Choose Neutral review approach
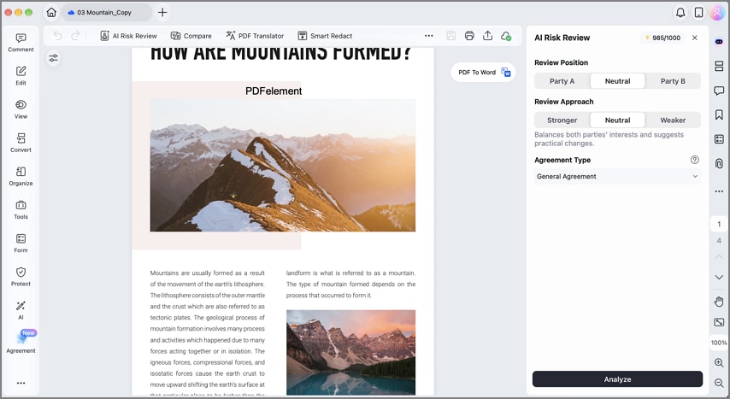 617,120
